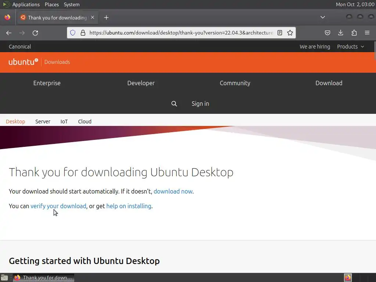Screen dimensions: 376x282
Task: Open the Developer navigation item
Action: pos(141,83)
